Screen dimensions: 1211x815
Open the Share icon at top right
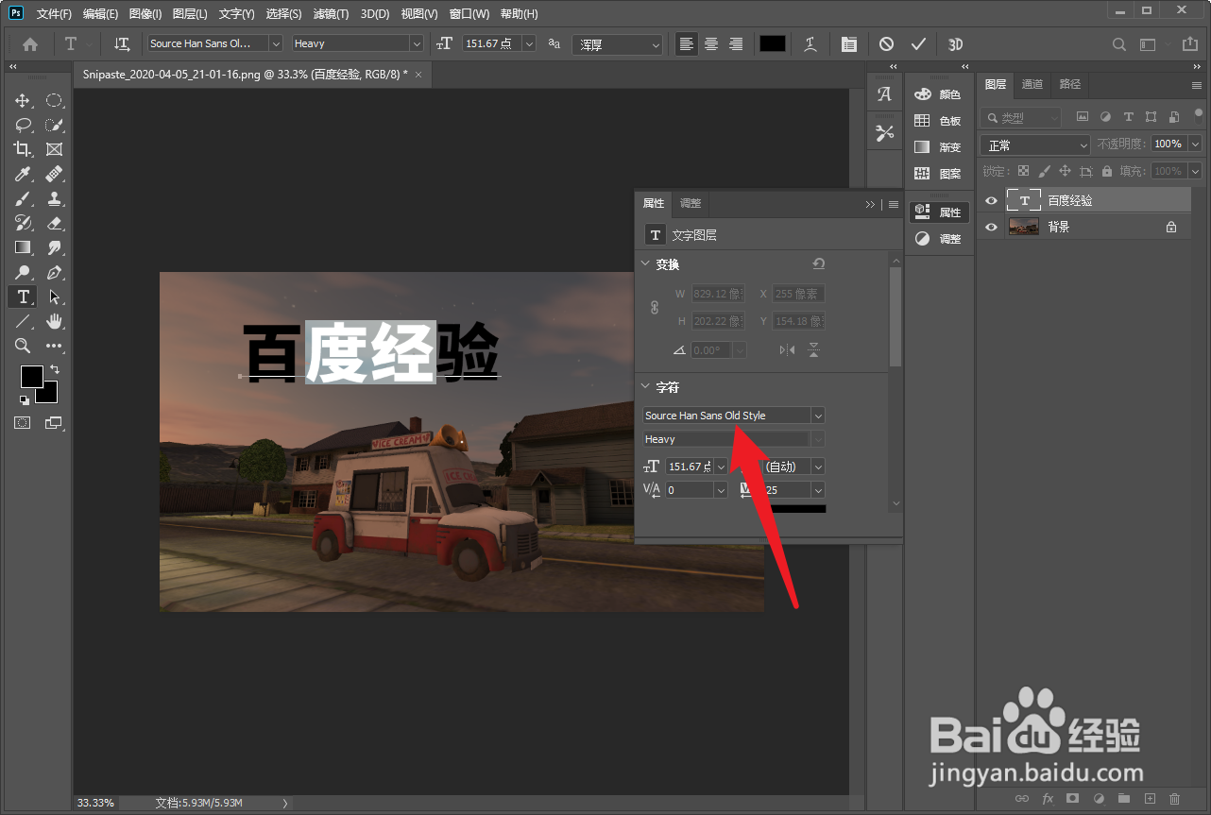[x=1189, y=44]
